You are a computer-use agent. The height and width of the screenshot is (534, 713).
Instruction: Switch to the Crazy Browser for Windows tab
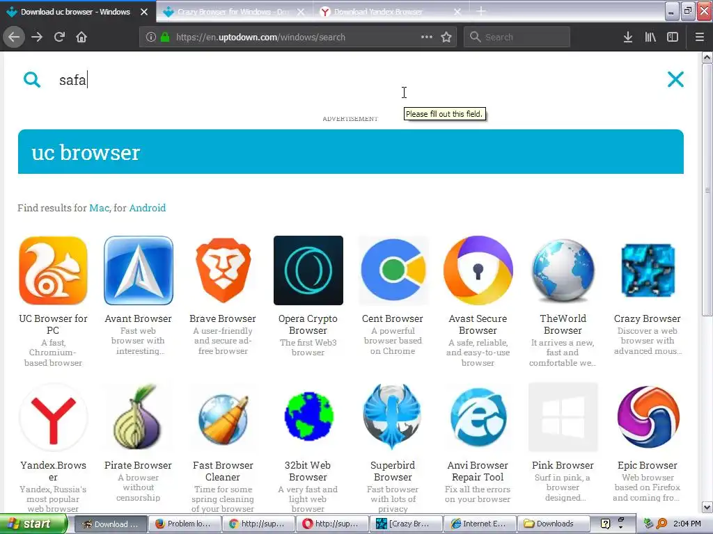click(234, 12)
